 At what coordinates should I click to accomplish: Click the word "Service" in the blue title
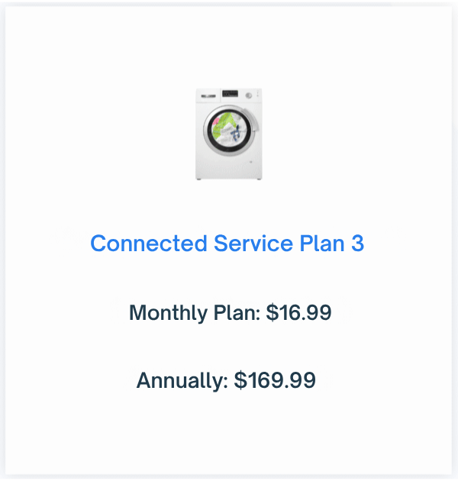(x=253, y=244)
